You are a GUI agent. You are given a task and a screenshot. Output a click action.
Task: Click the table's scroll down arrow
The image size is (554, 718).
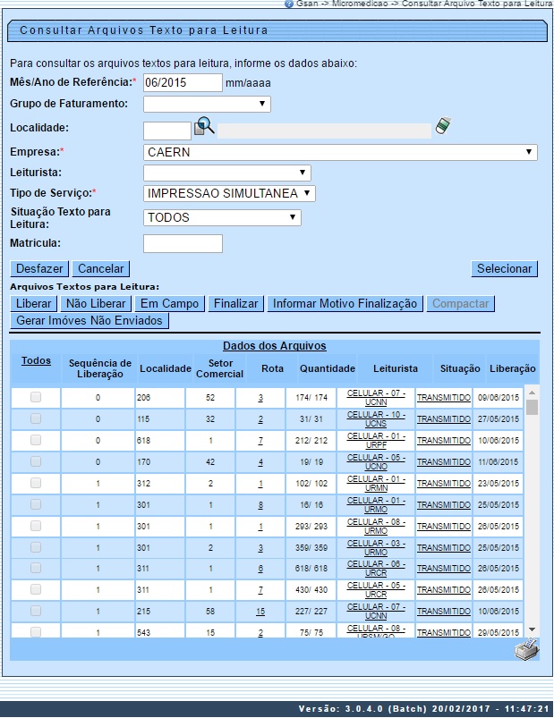click(532, 629)
